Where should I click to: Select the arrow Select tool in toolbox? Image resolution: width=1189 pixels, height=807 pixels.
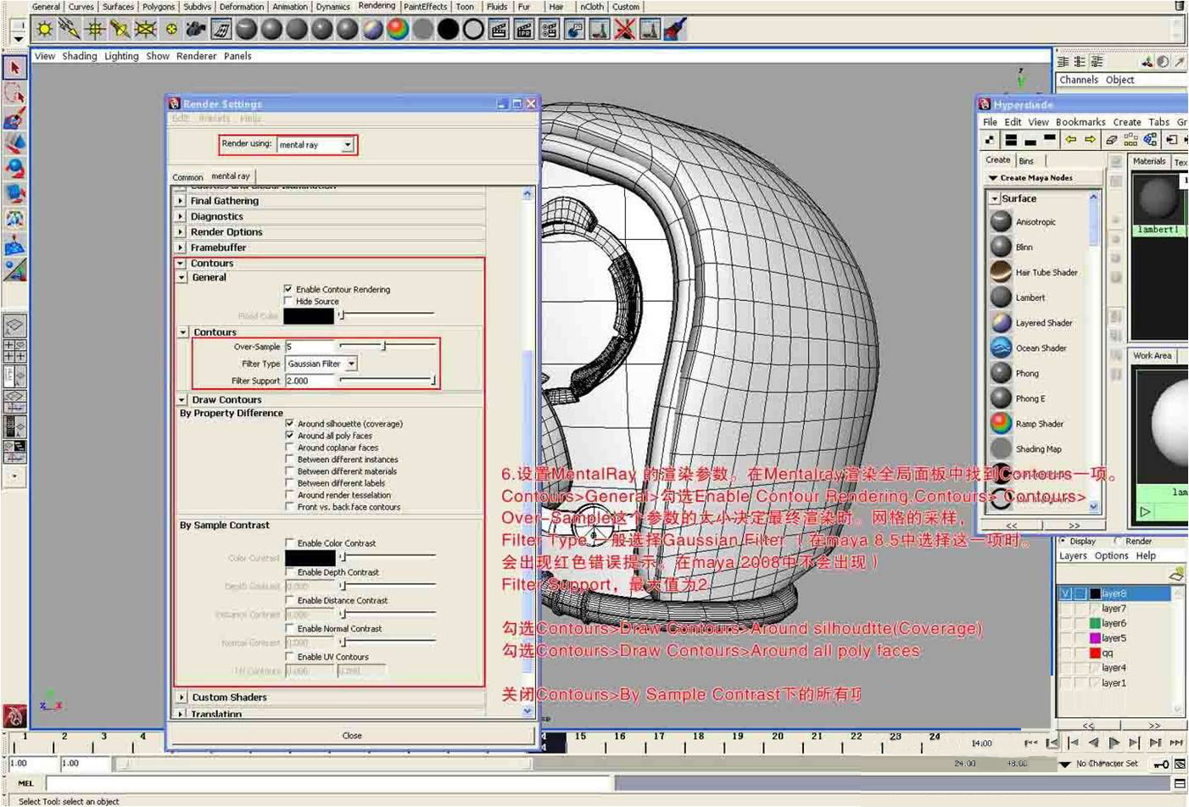tap(14, 67)
